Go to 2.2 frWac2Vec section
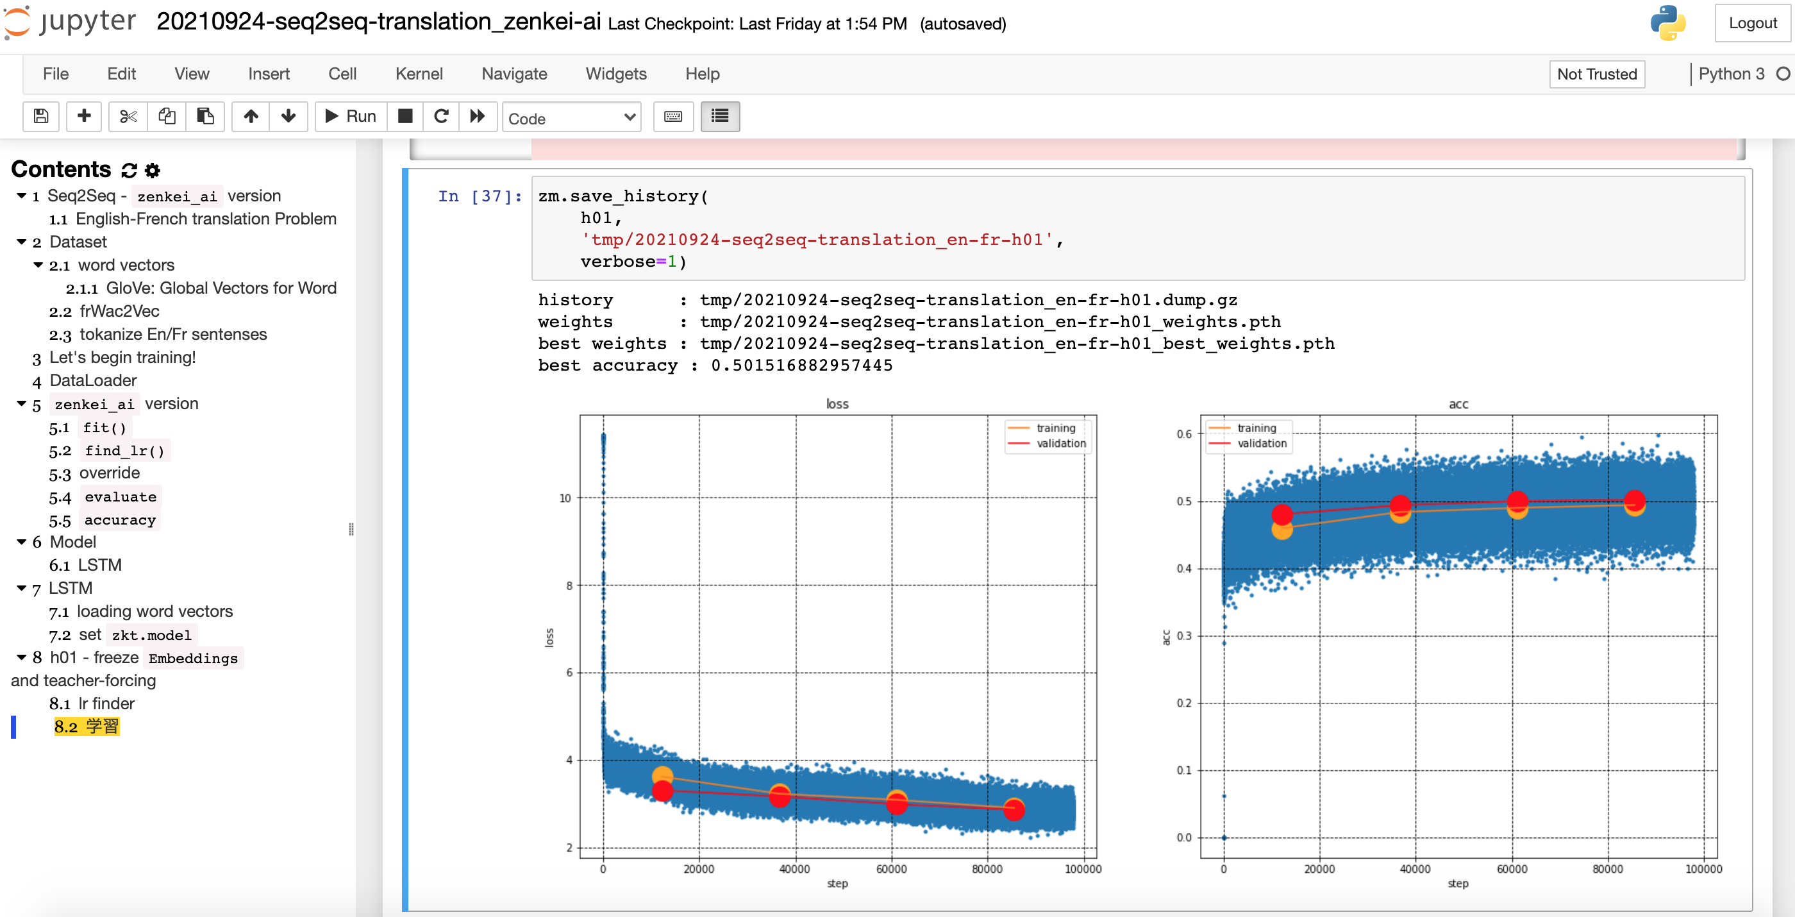Image resolution: width=1795 pixels, height=917 pixels. 104,311
